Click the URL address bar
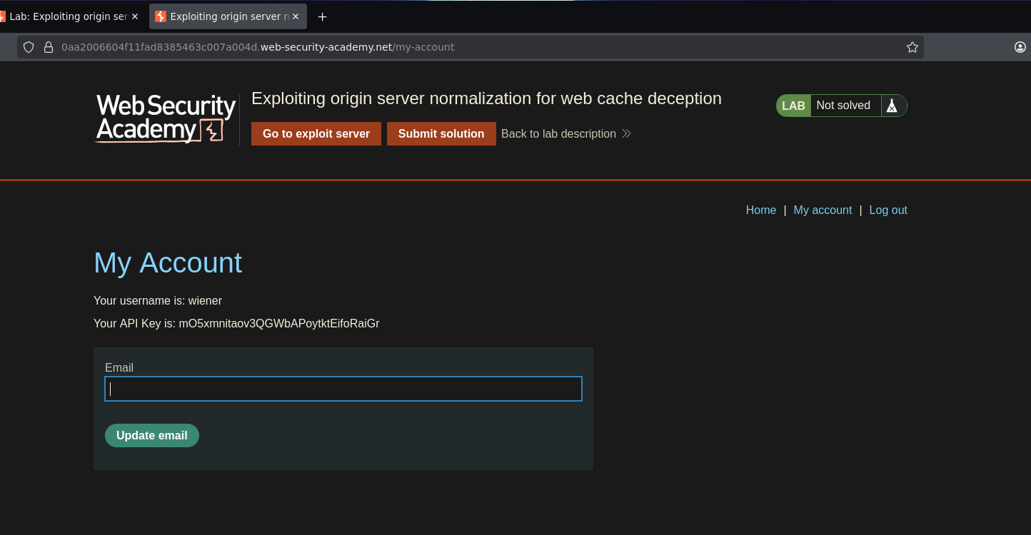Image resolution: width=1031 pixels, height=535 pixels. (471, 47)
